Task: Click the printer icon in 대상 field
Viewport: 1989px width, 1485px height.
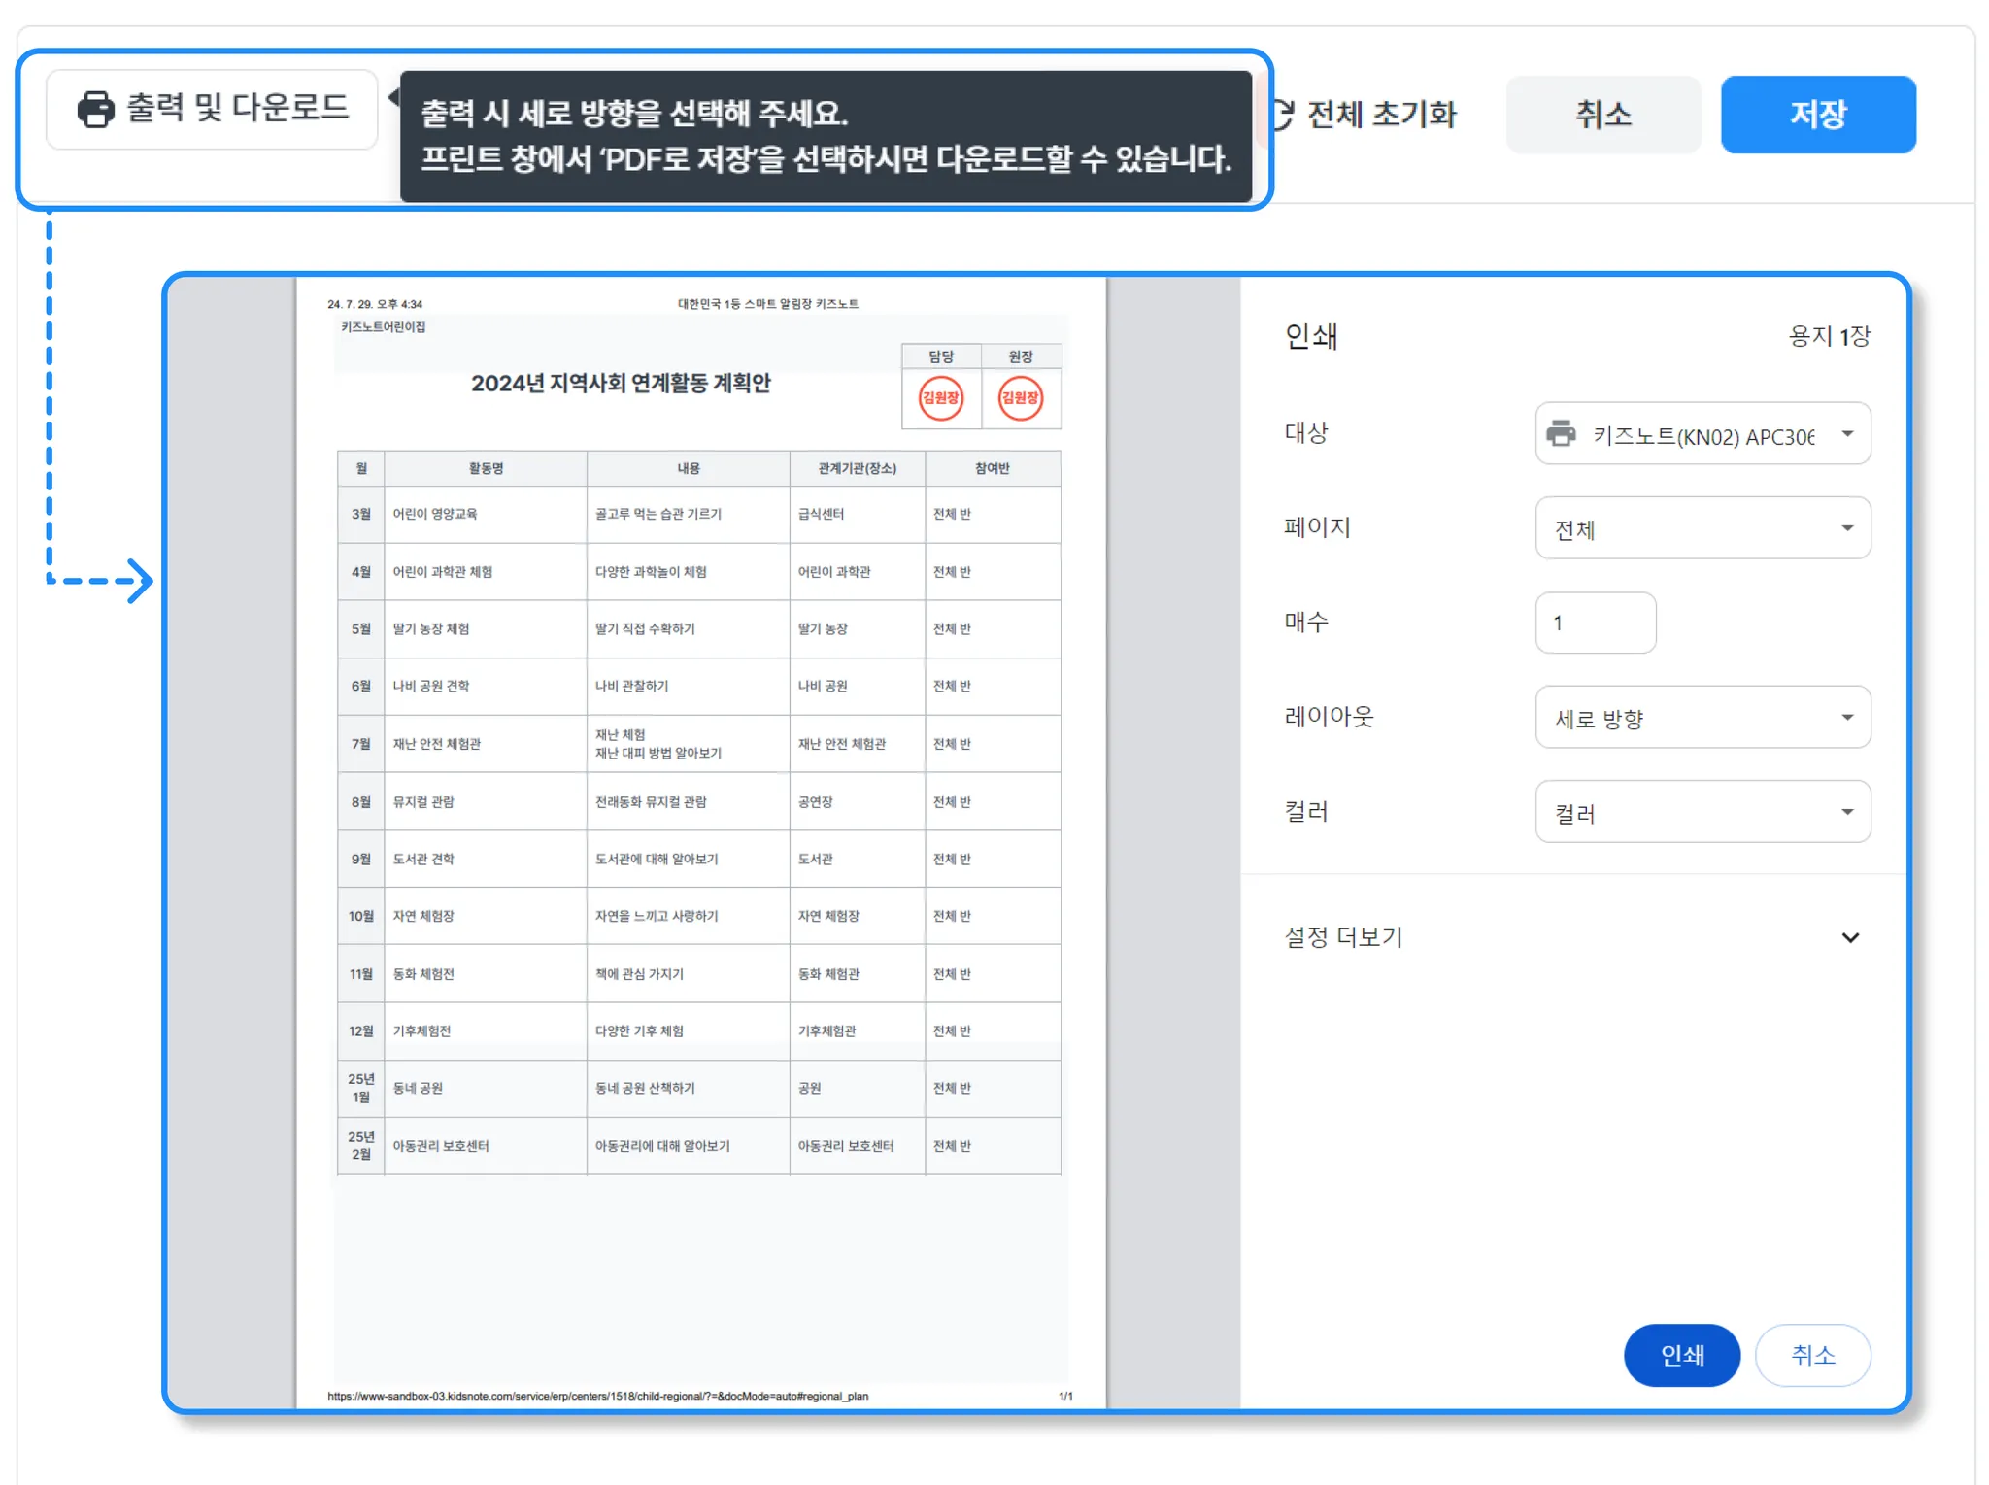Action: click(x=1561, y=433)
